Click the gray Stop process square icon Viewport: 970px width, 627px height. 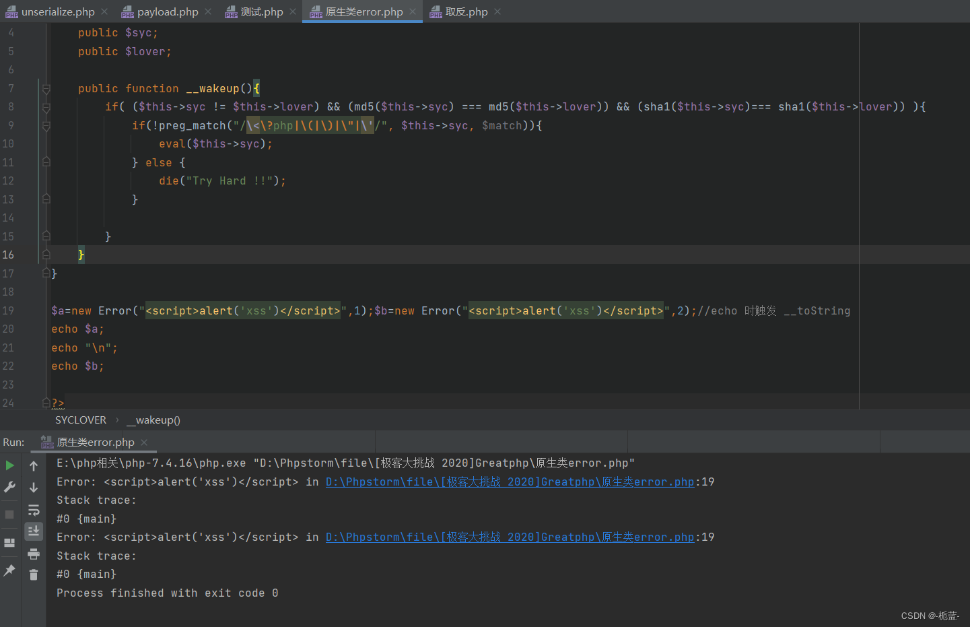tap(9, 515)
